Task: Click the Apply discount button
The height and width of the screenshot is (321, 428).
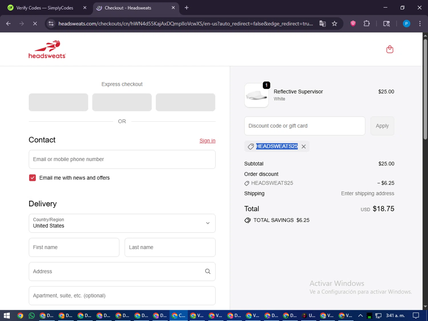Action: point(382,126)
